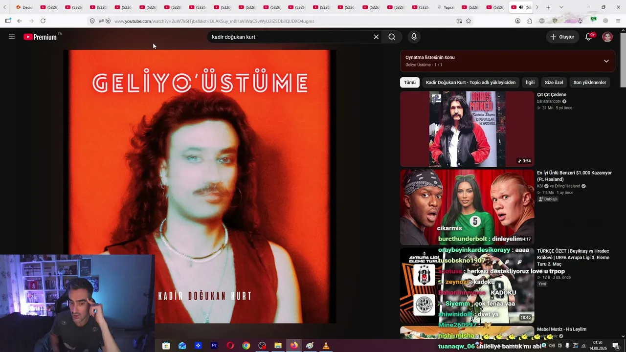Open the KSI Haaland lookalike video thumbnail
The image size is (626, 352).
coord(467,207)
